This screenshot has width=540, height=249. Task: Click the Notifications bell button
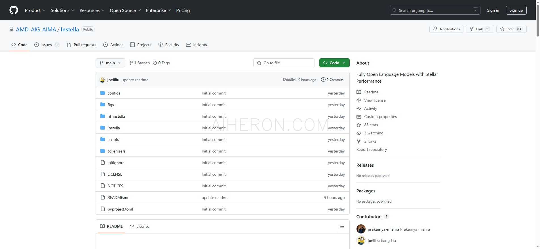pyautogui.click(x=446, y=29)
